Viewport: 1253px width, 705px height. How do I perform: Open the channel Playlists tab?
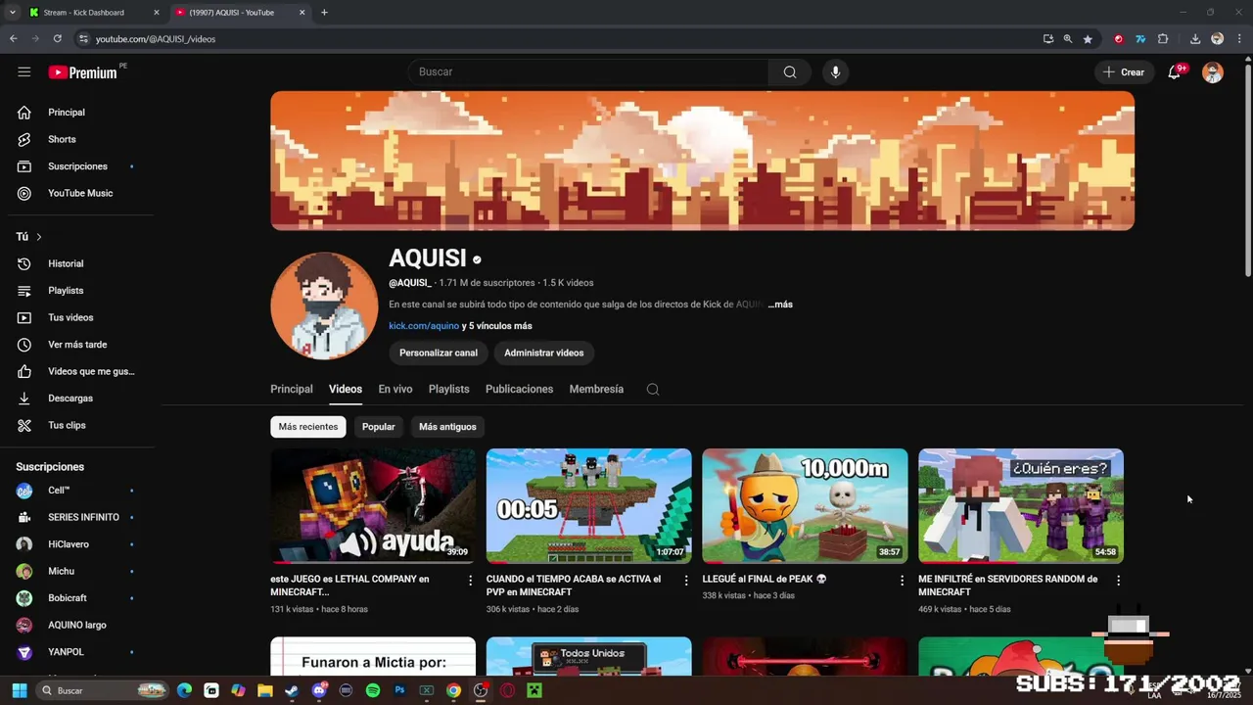point(449,390)
